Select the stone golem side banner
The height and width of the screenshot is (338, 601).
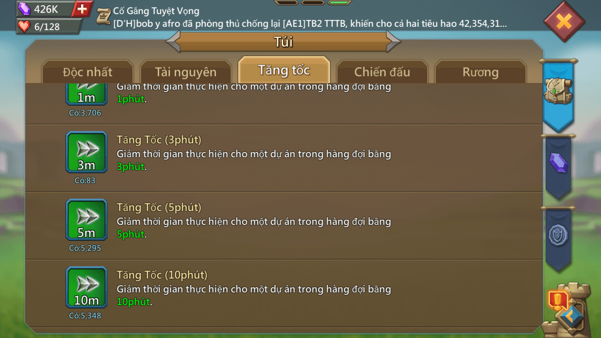click(558, 94)
